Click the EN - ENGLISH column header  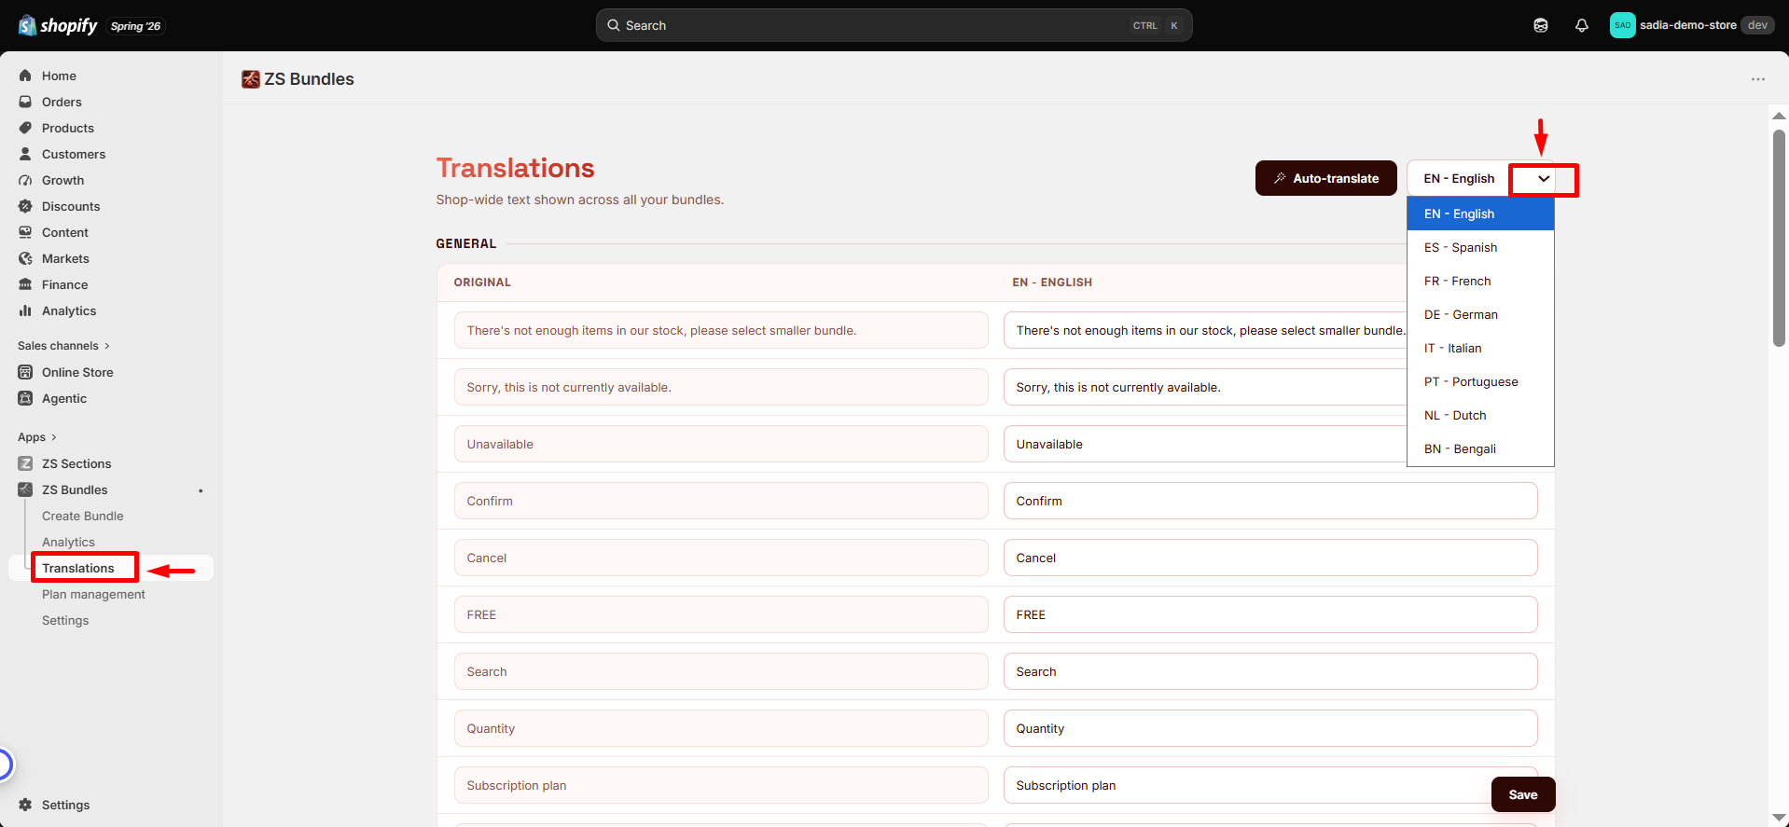[x=1052, y=283]
